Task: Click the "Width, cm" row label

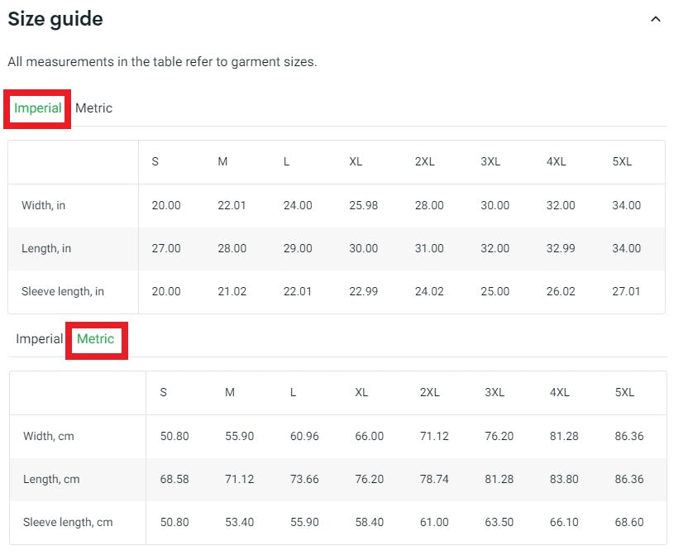Action: [49, 436]
